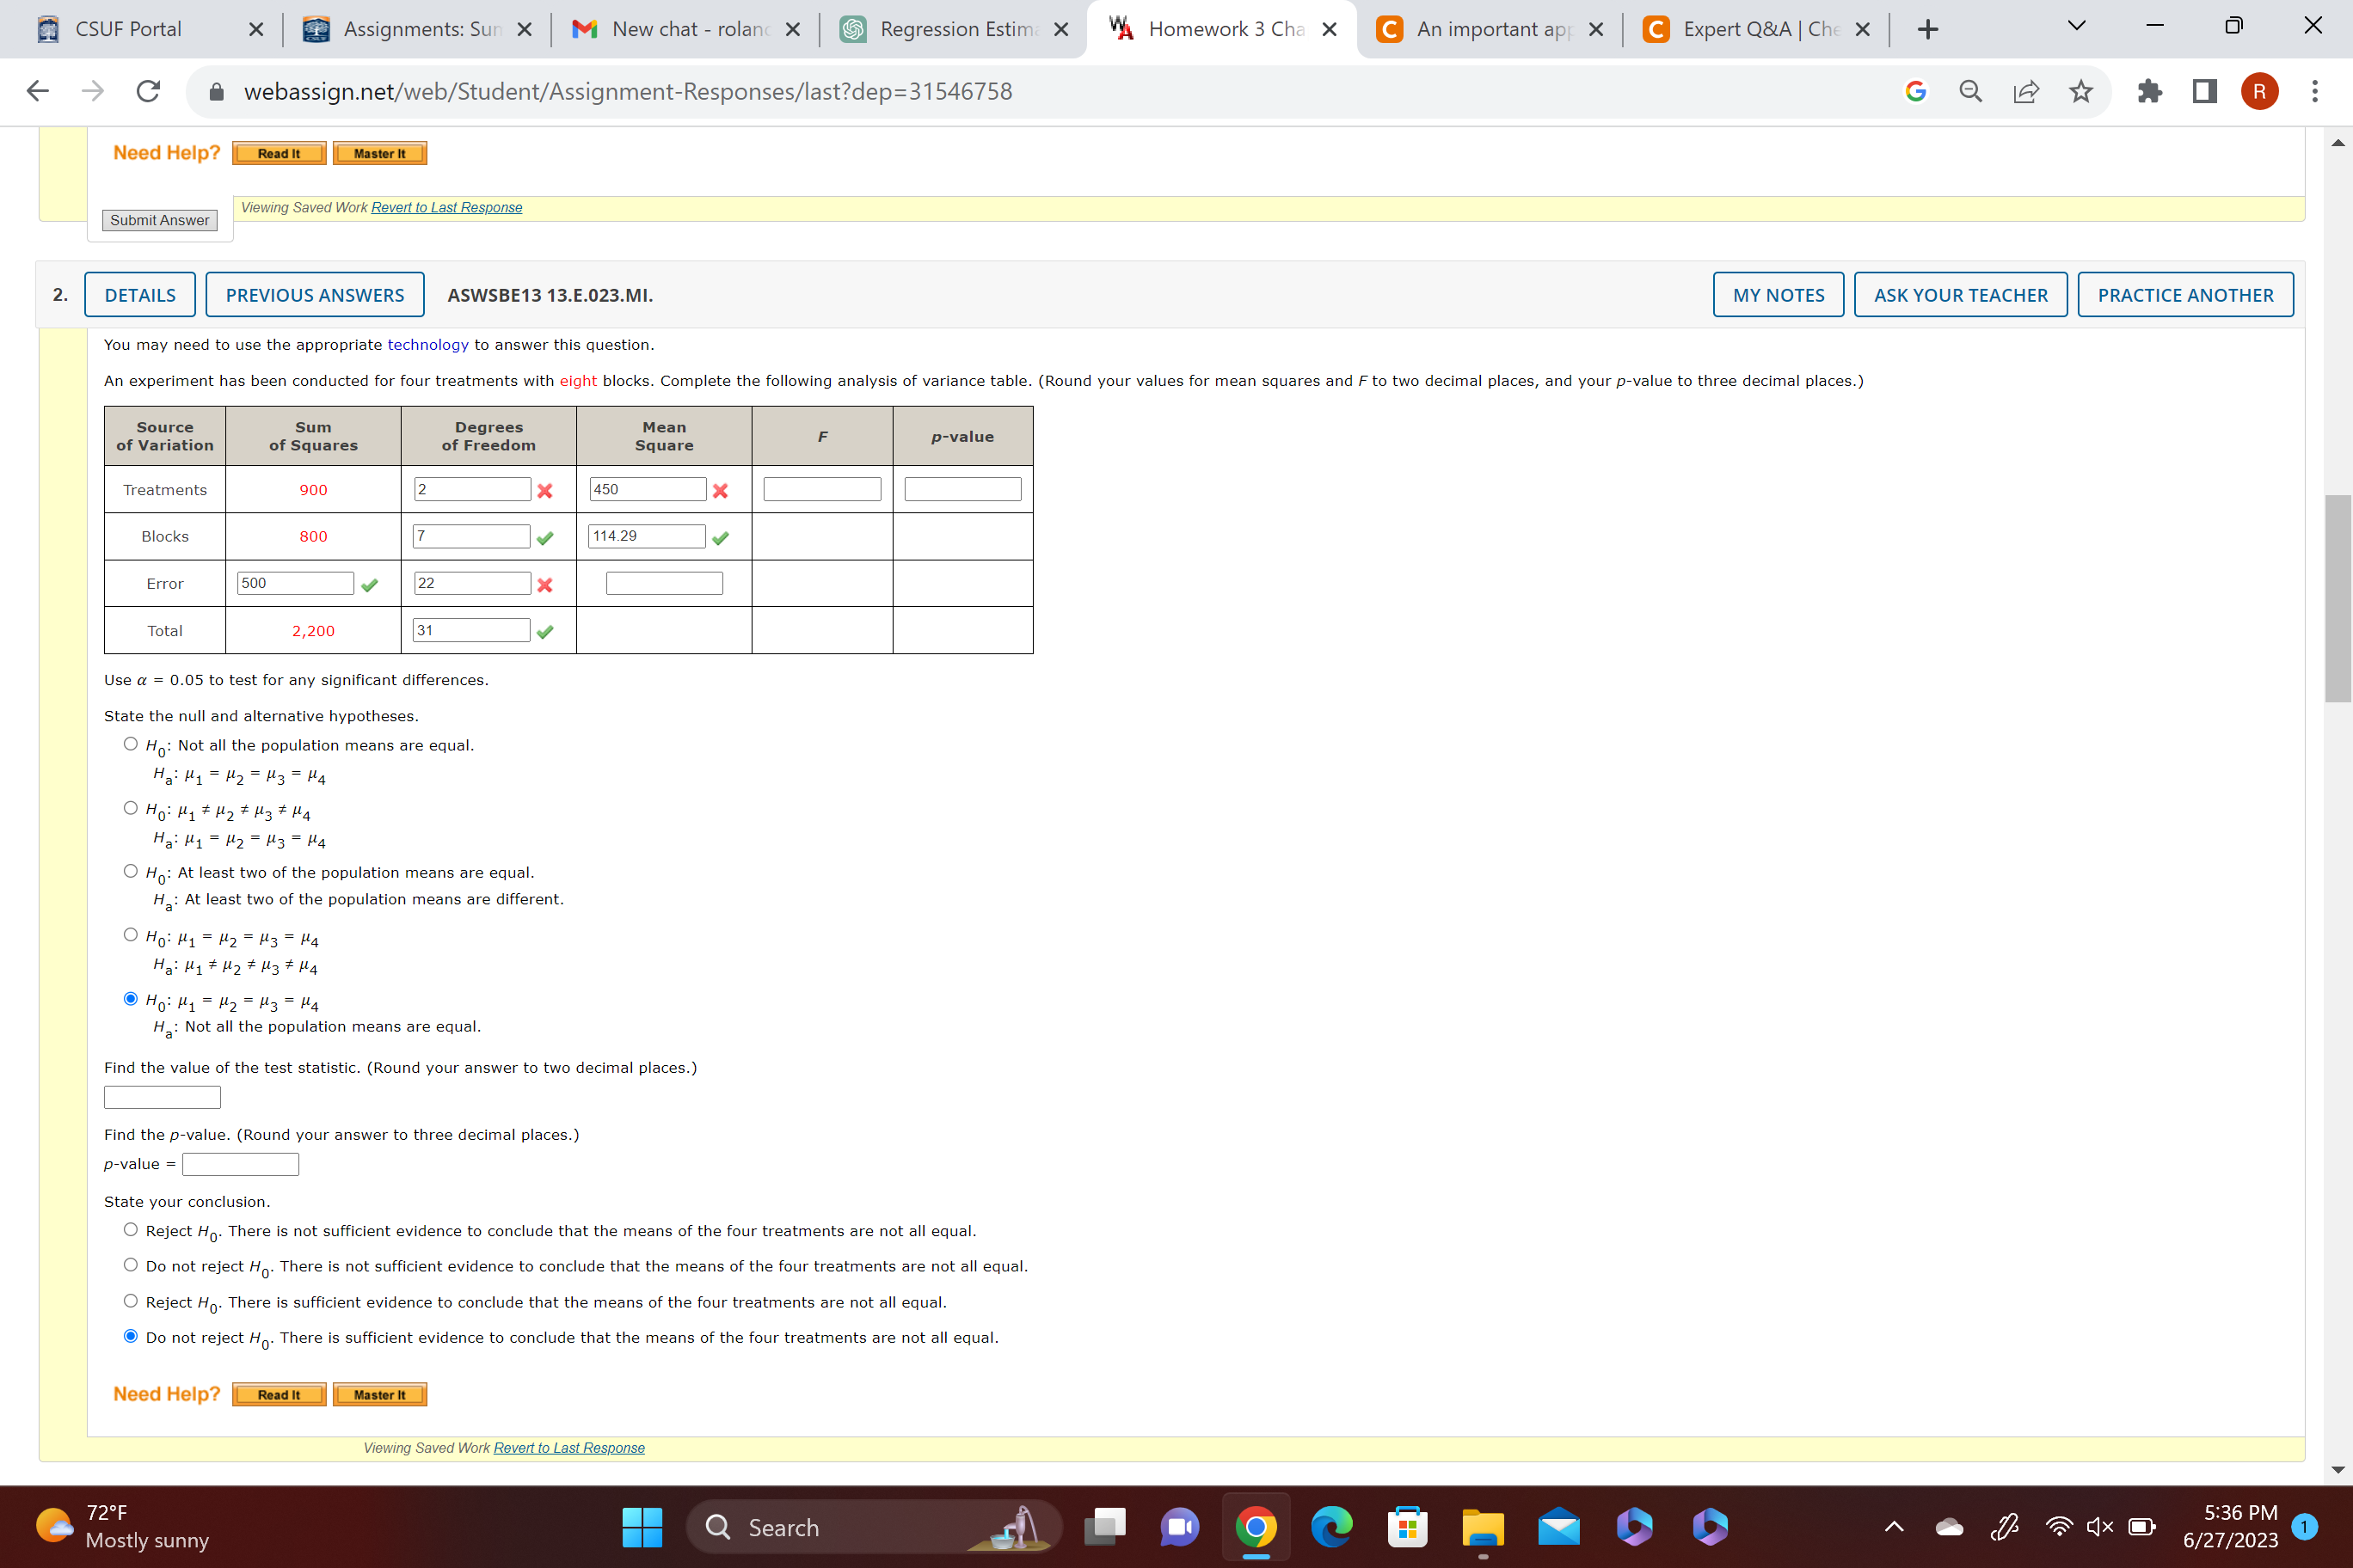Image resolution: width=2353 pixels, height=1568 pixels.
Task: Select the At least two means equal hypothesis
Action: [130, 870]
